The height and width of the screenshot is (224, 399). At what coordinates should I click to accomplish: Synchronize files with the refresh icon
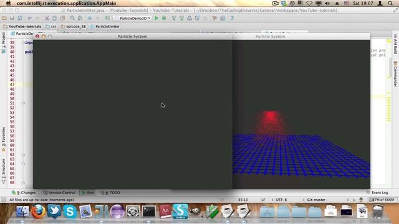(x=20, y=18)
